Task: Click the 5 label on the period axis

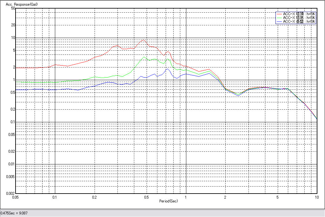Action: (x=277, y=197)
